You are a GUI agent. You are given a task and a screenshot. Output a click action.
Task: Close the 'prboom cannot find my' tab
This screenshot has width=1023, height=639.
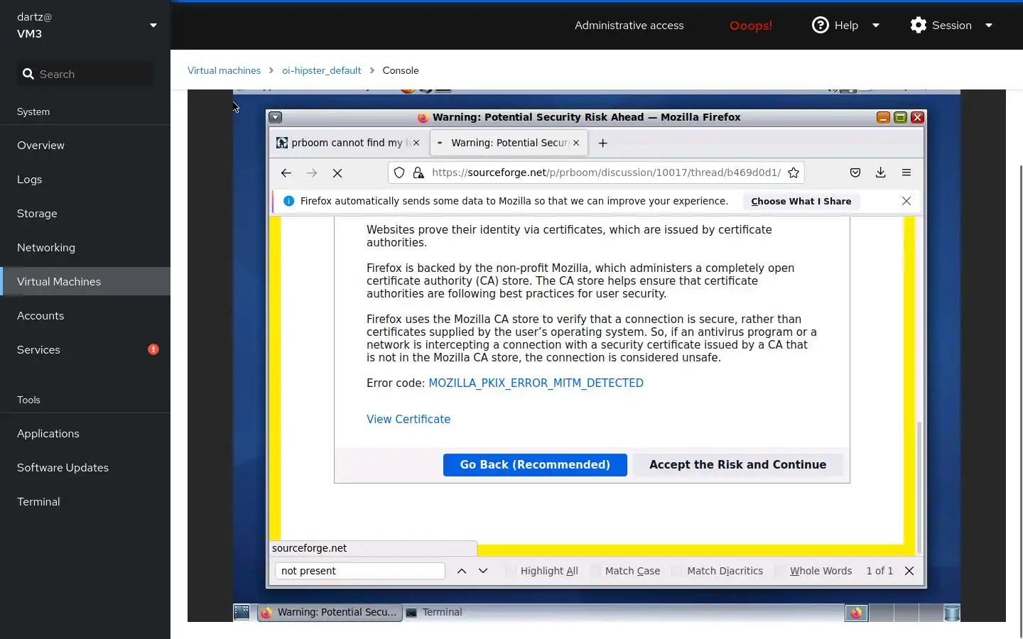click(x=416, y=143)
